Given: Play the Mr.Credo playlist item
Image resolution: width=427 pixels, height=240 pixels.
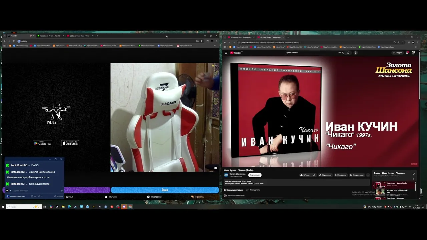Looking at the screenshot, I should (x=394, y=192).
